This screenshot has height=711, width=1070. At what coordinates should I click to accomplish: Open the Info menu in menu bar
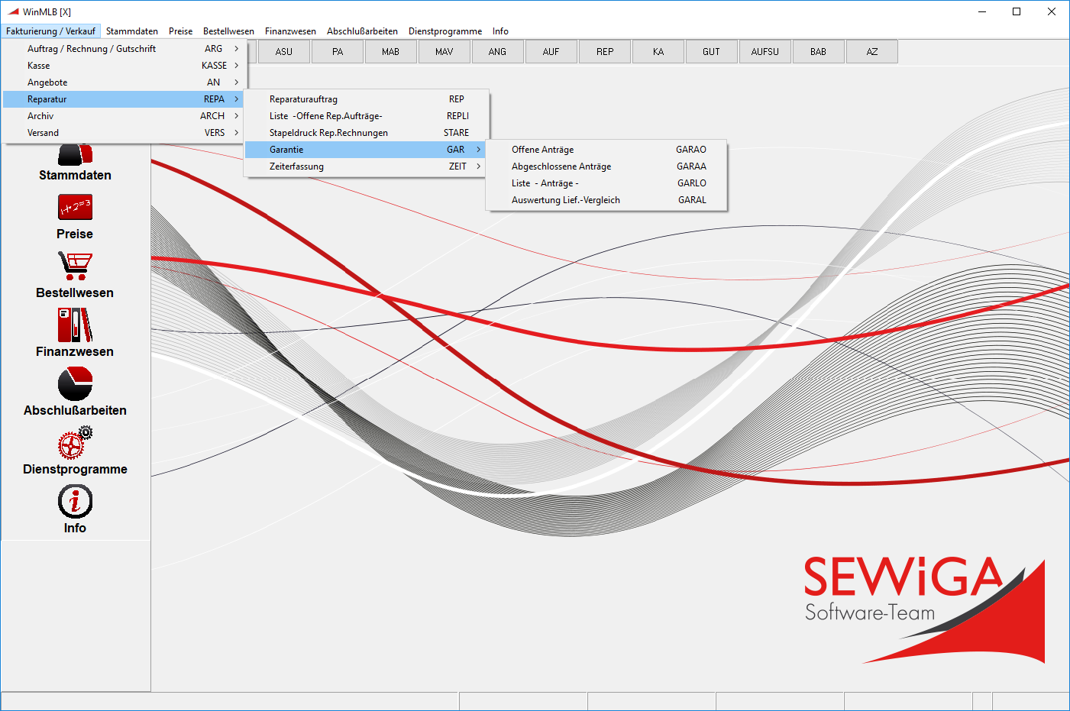point(500,31)
